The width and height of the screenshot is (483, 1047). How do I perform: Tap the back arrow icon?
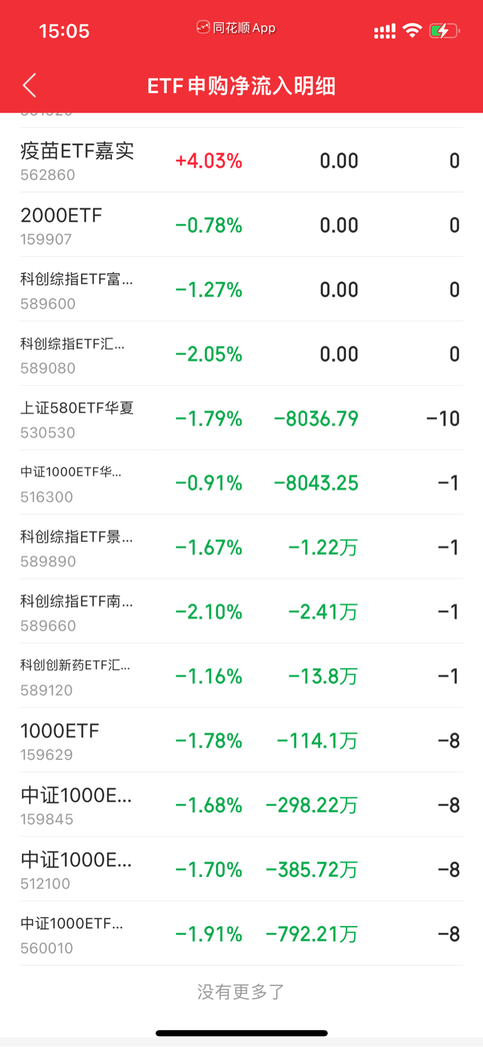click(x=30, y=85)
